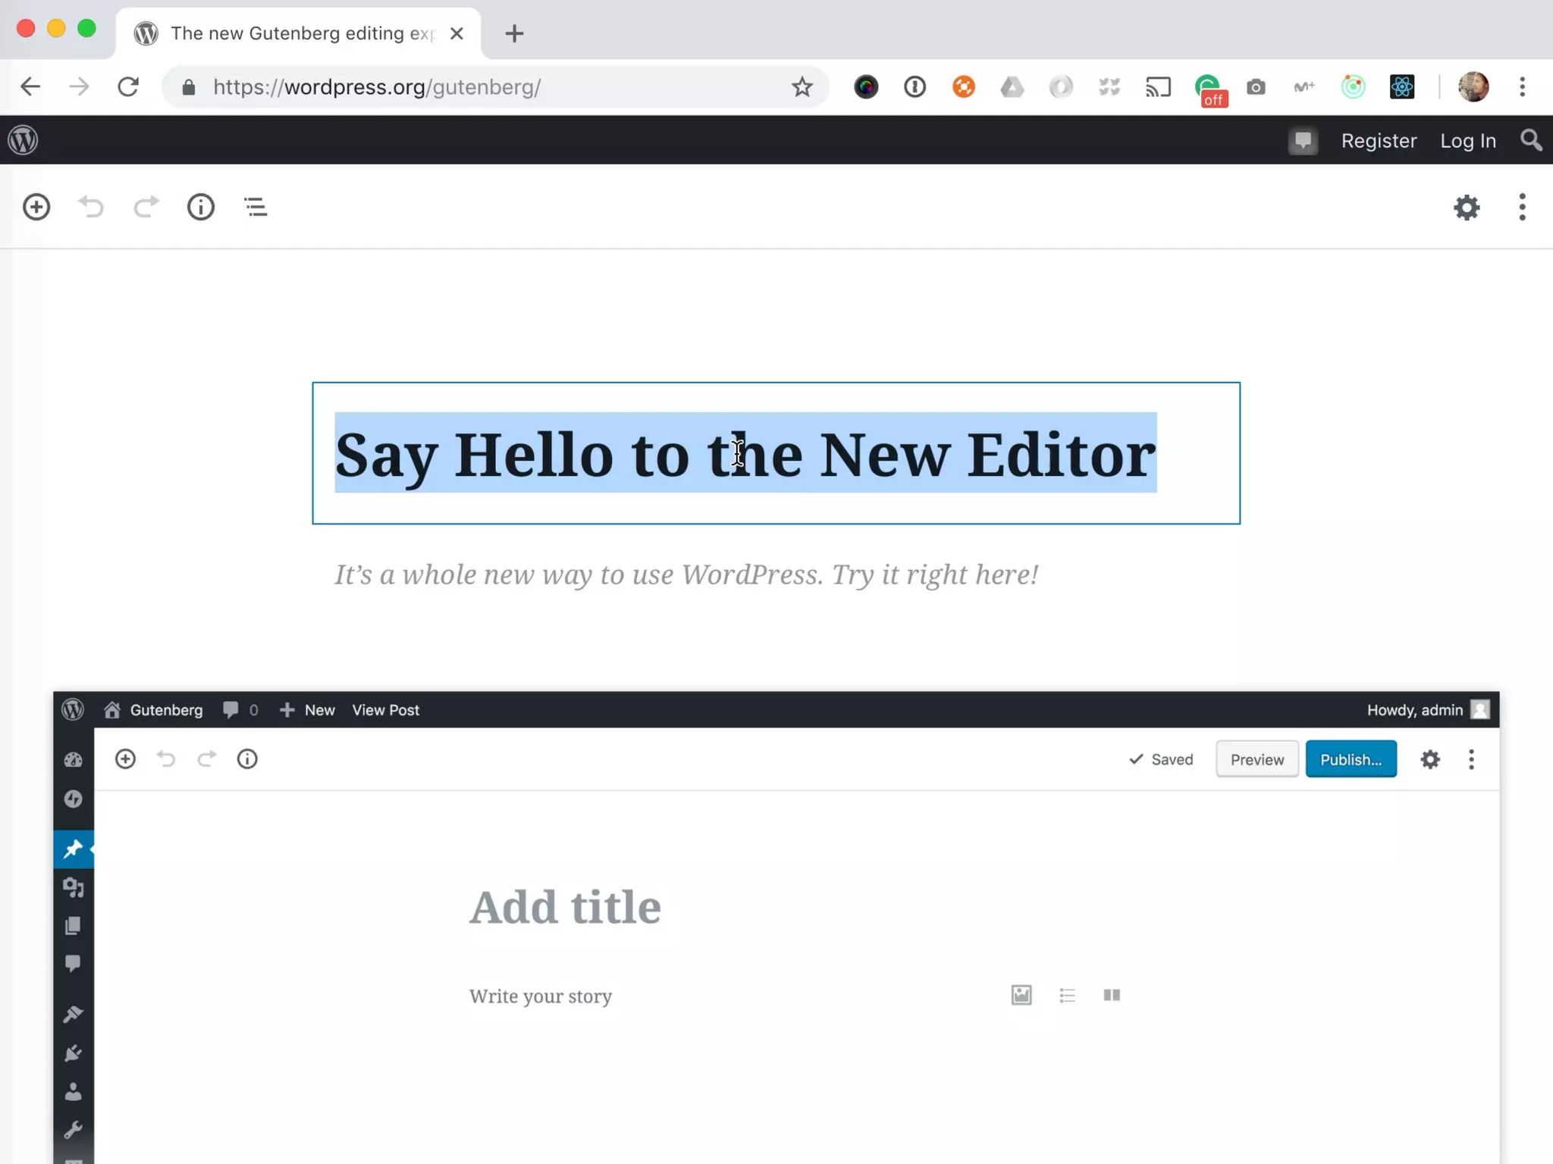Image resolution: width=1553 pixels, height=1164 pixels.
Task: Click the image block shortcut icon
Action: point(1021,995)
